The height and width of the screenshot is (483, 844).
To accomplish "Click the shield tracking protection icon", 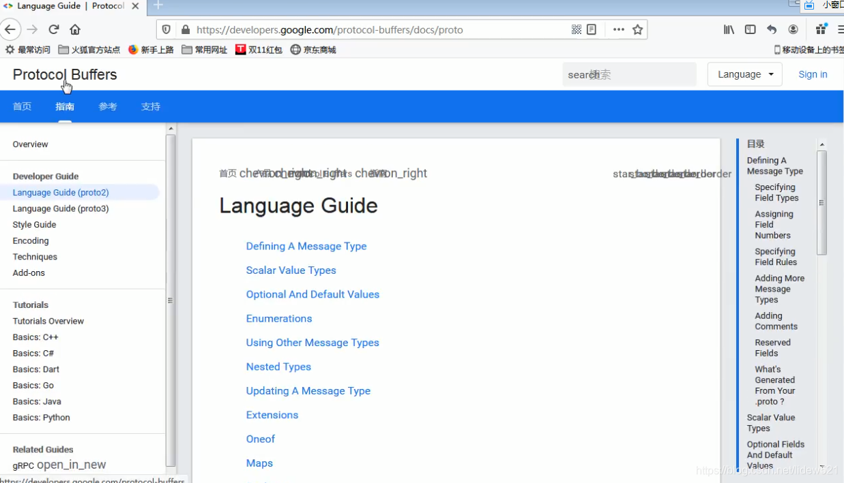I will (166, 29).
